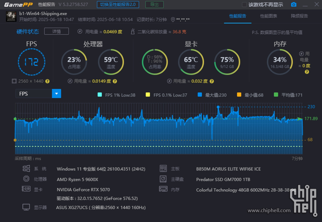Click the orange 最小值 legend swatch

(x=239, y=94)
